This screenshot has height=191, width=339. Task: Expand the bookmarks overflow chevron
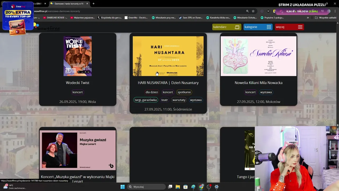308,18
